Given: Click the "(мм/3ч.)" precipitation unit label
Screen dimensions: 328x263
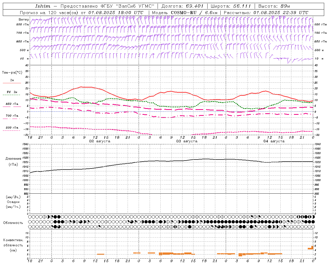Looking at the screenshot, I should (13, 197).
